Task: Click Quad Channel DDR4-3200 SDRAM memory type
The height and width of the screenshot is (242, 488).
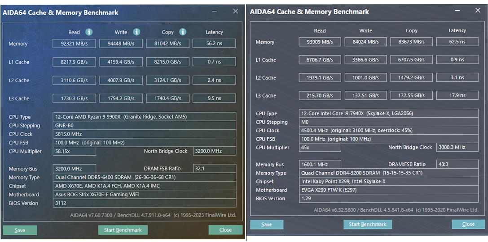Action: [x=389, y=173]
